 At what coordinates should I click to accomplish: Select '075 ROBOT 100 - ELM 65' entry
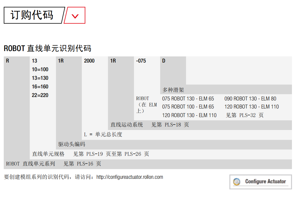tap(188, 107)
